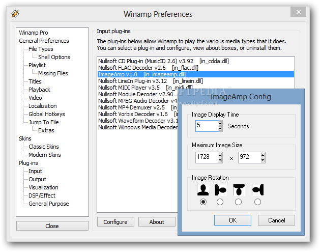Select Skins in the preferences tree
This screenshot has width=320, height=252.
25,138
